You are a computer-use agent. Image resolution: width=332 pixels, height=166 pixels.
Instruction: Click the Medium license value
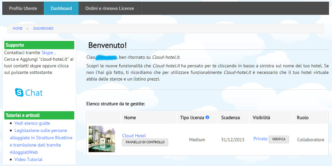[x=197, y=140]
